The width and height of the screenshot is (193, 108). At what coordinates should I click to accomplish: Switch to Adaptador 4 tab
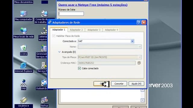click(x=111, y=30)
